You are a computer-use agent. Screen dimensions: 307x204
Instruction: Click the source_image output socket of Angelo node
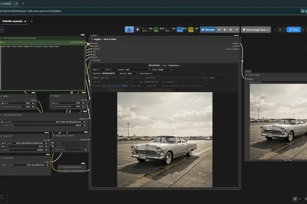tap(238, 49)
